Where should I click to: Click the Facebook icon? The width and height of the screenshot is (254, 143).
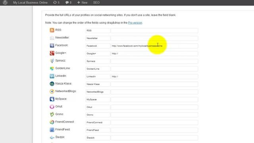click(52, 45)
